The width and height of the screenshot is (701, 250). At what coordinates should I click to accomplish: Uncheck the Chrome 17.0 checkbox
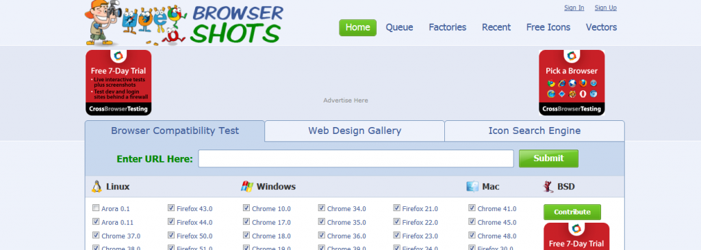pos(246,222)
